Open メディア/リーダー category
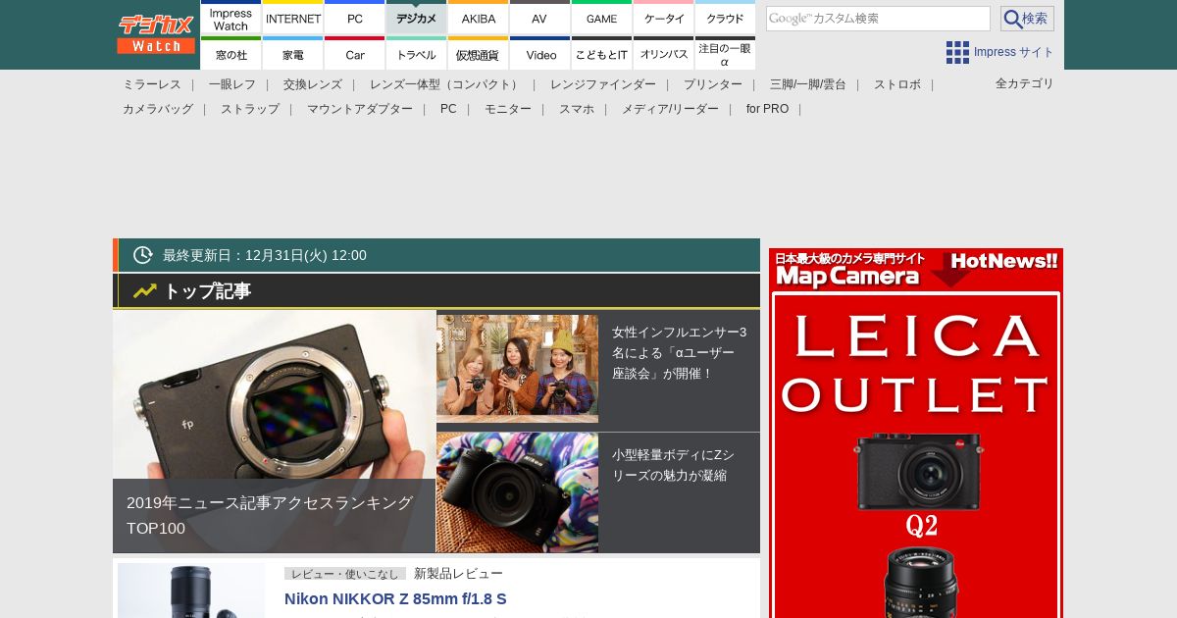Viewport: 1177px width, 618px height. (670, 109)
